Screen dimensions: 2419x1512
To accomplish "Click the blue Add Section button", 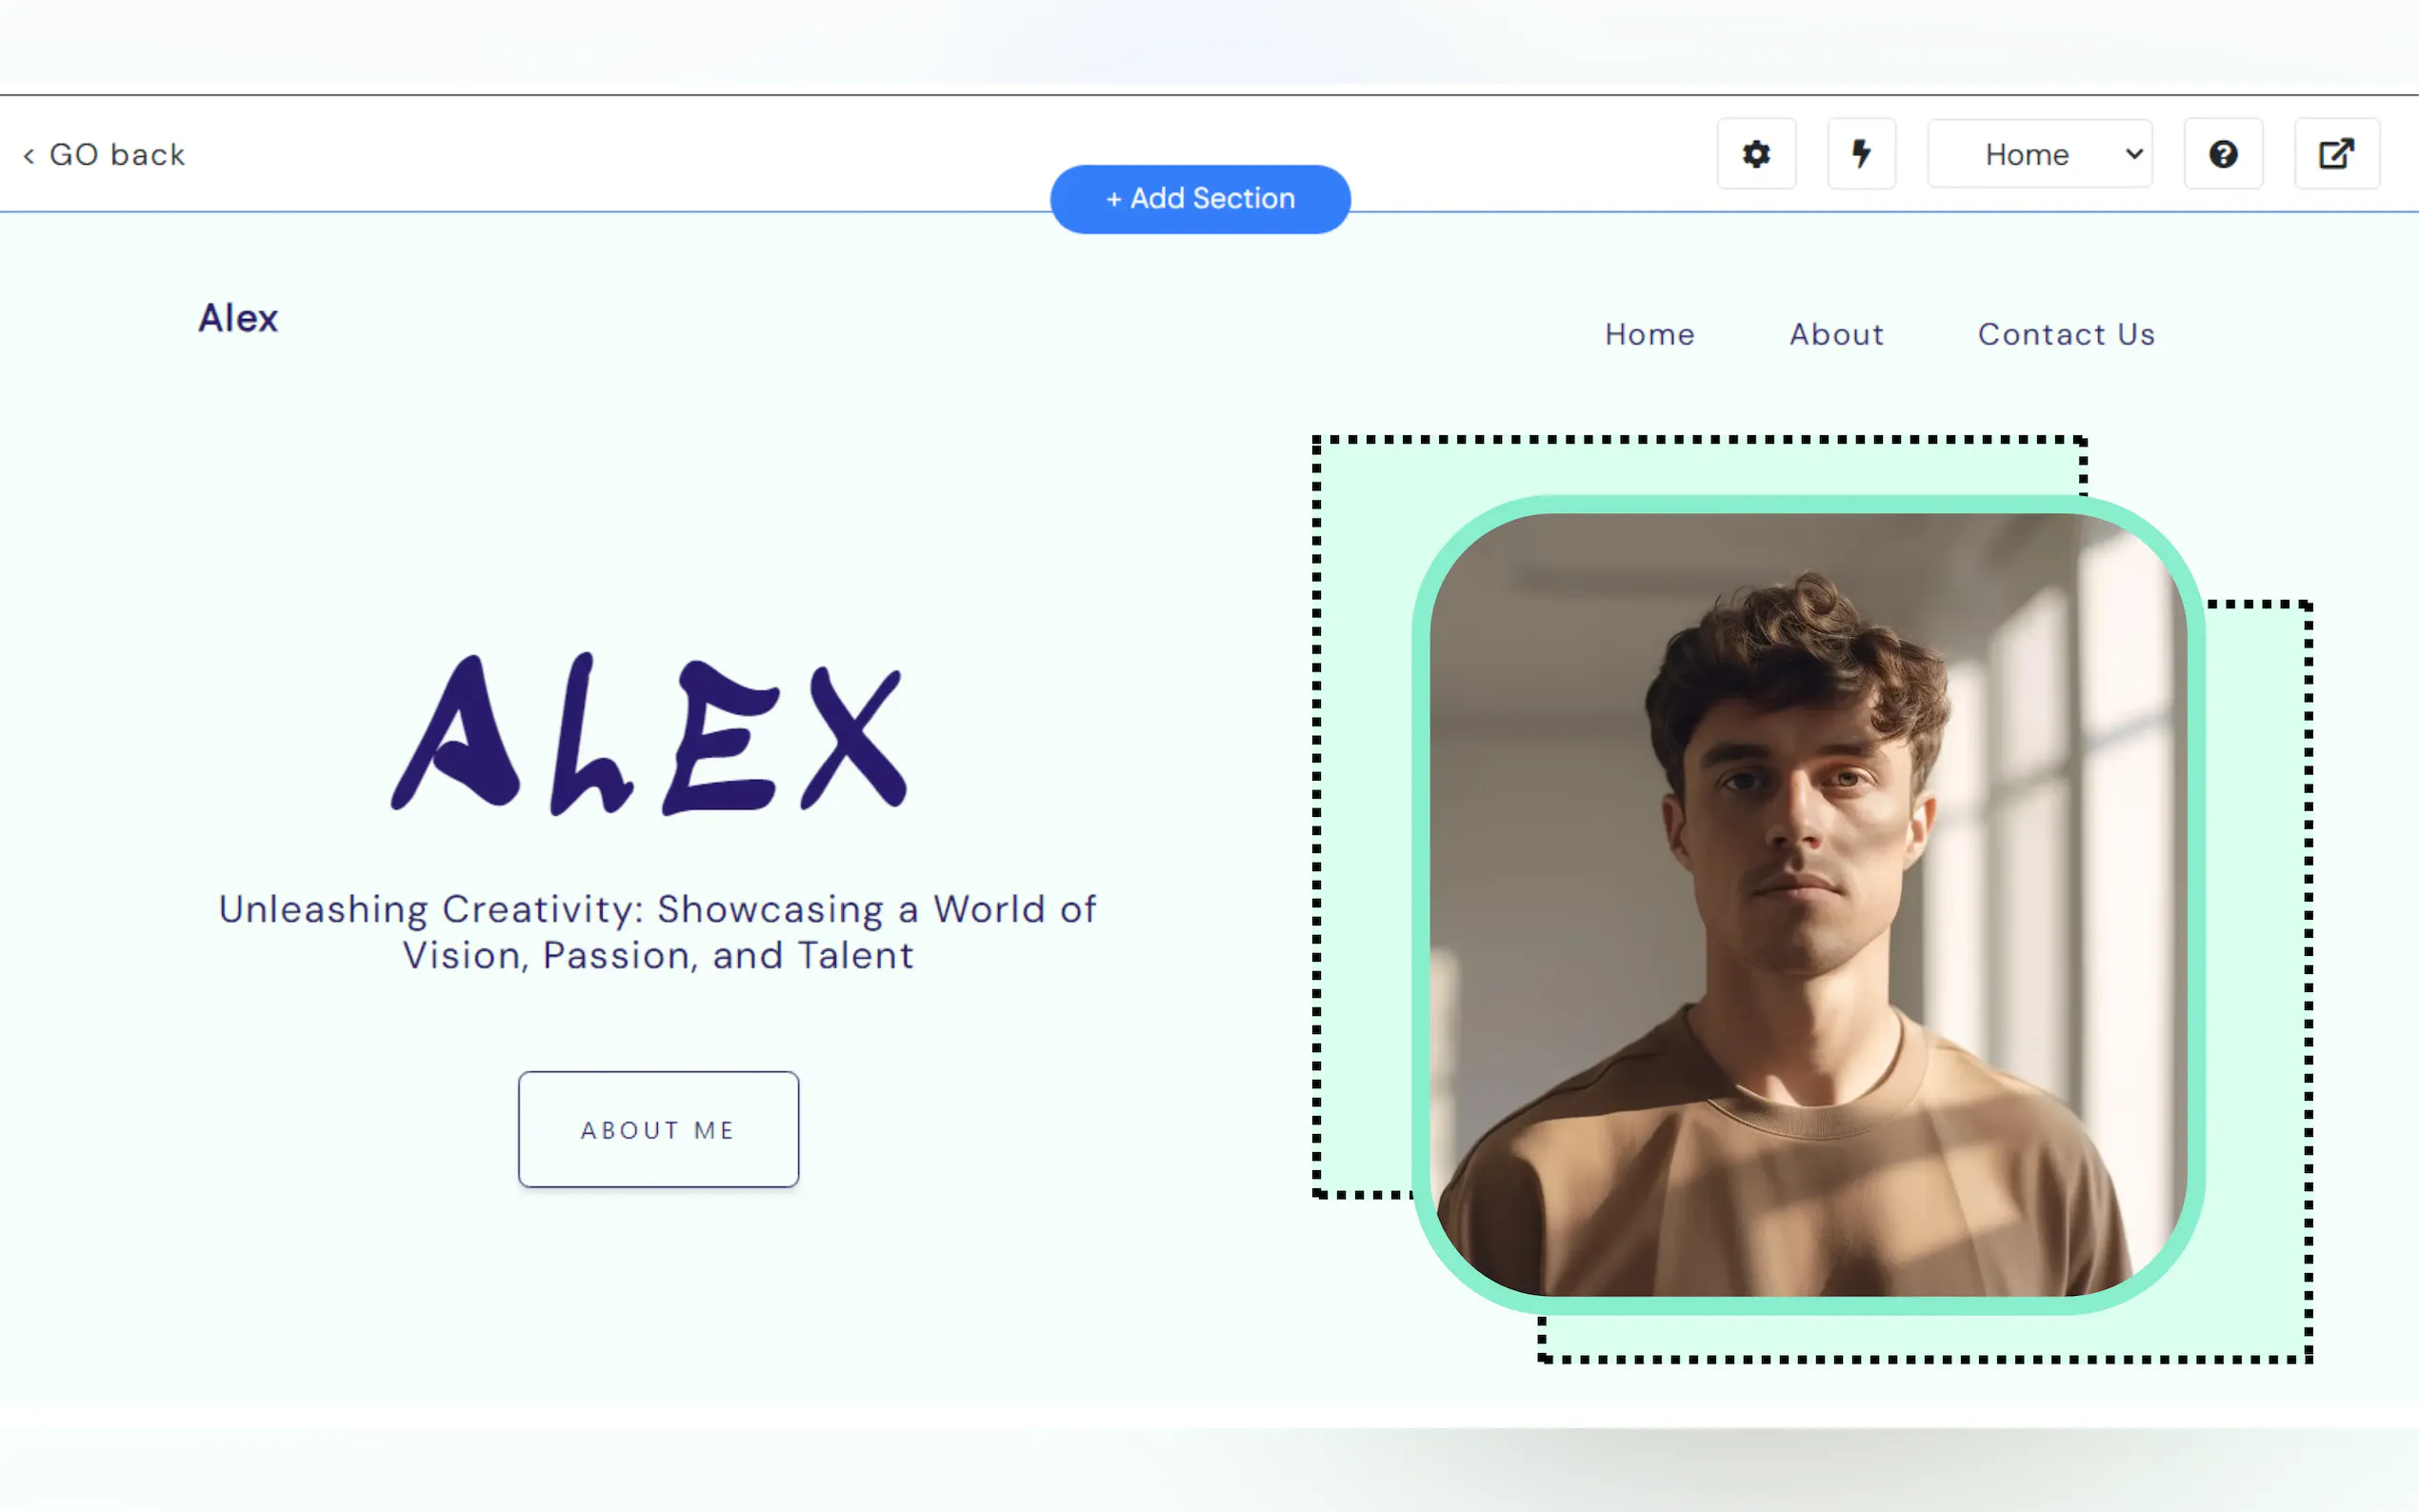I will click(1200, 199).
